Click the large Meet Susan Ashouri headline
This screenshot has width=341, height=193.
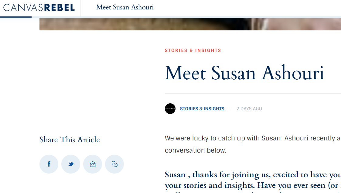coord(245,73)
